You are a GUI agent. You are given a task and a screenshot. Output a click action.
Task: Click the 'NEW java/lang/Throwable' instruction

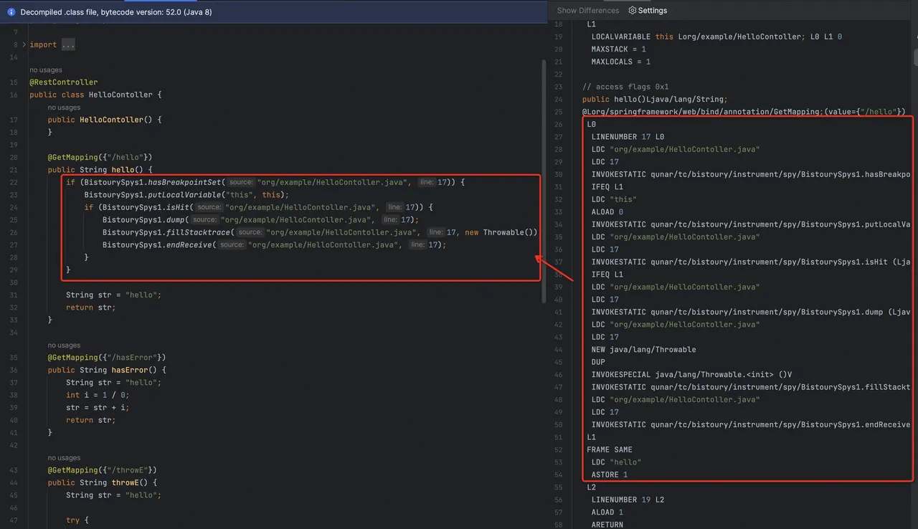643,350
